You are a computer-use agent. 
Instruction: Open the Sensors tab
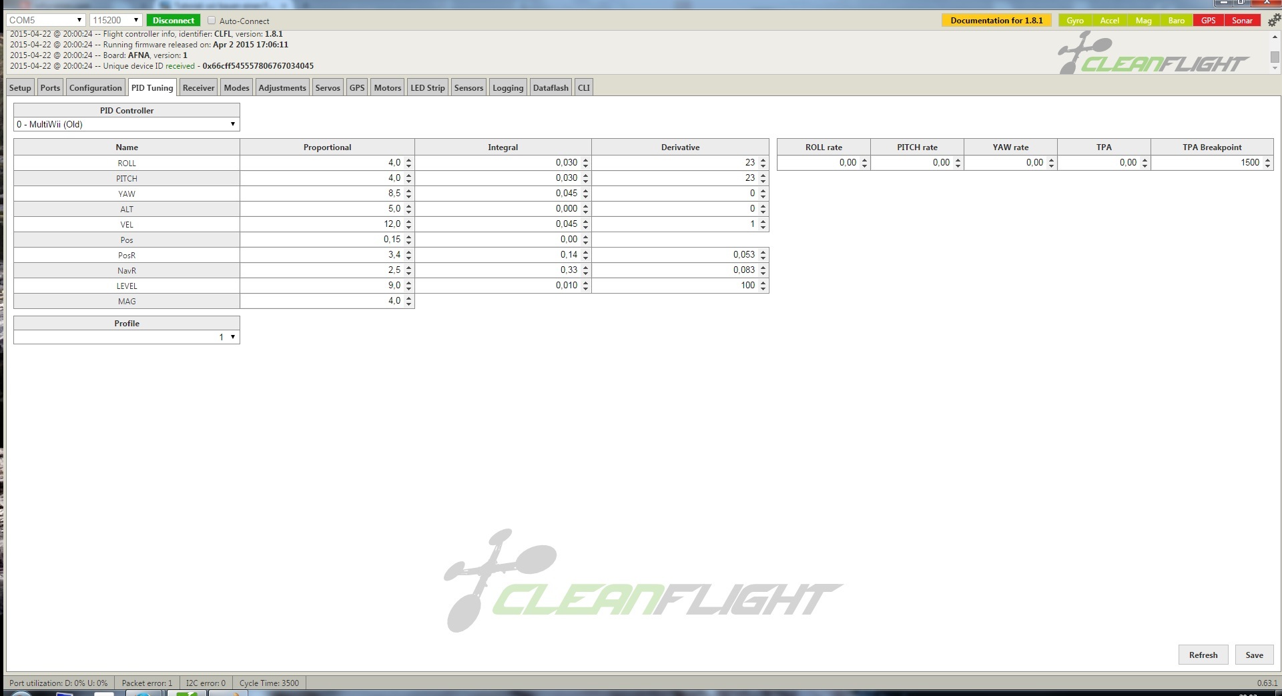pyautogui.click(x=468, y=87)
